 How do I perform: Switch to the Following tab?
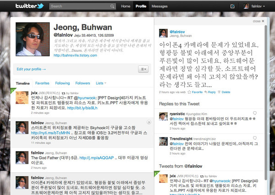(62, 83)
